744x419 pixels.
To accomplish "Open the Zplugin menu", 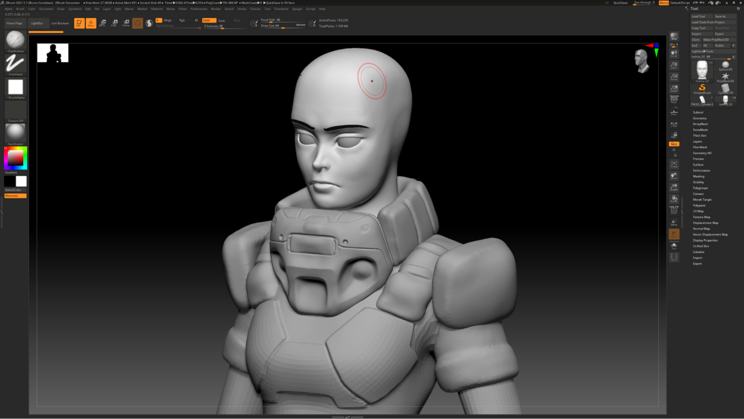I will click(297, 9).
